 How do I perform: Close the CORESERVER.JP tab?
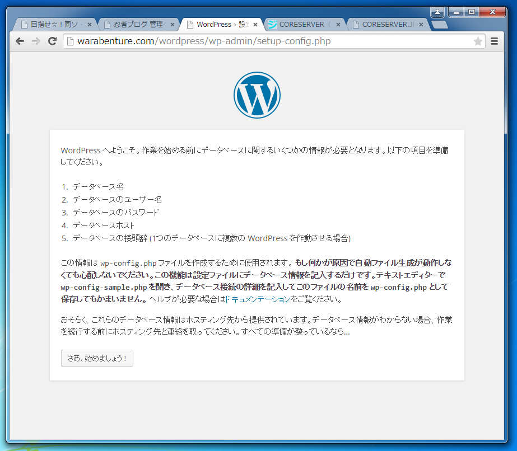click(421, 25)
